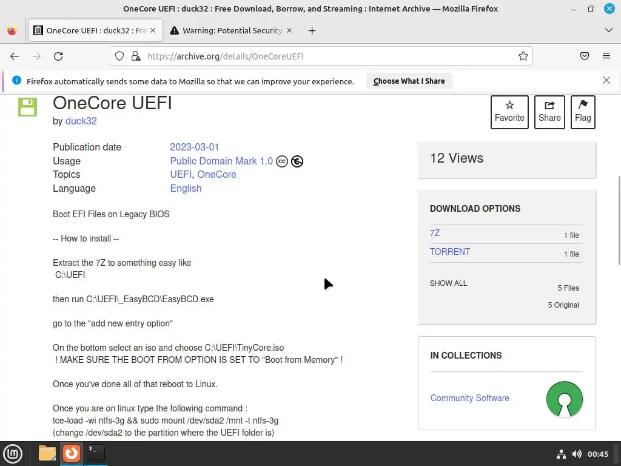
Task: Click SHOW ALL download files
Action: pyautogui.click(x=448, y=283)
